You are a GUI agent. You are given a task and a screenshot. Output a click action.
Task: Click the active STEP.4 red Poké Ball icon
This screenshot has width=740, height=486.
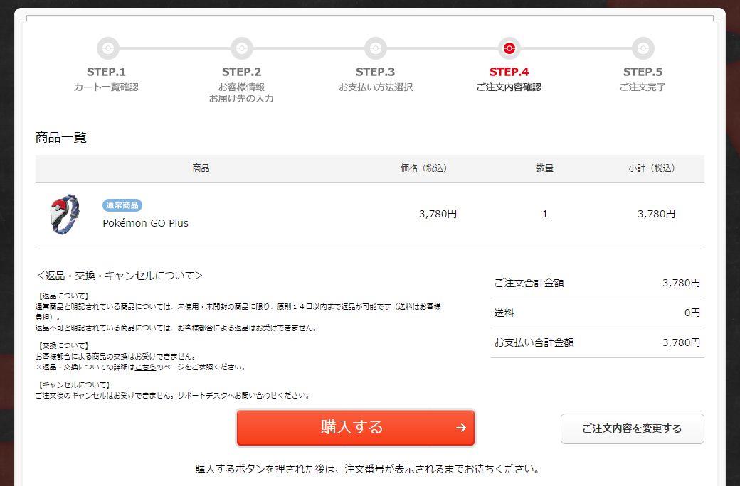(x=509, y=48)
